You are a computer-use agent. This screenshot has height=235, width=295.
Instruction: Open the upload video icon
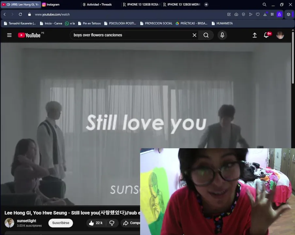[x=254, y=35]
